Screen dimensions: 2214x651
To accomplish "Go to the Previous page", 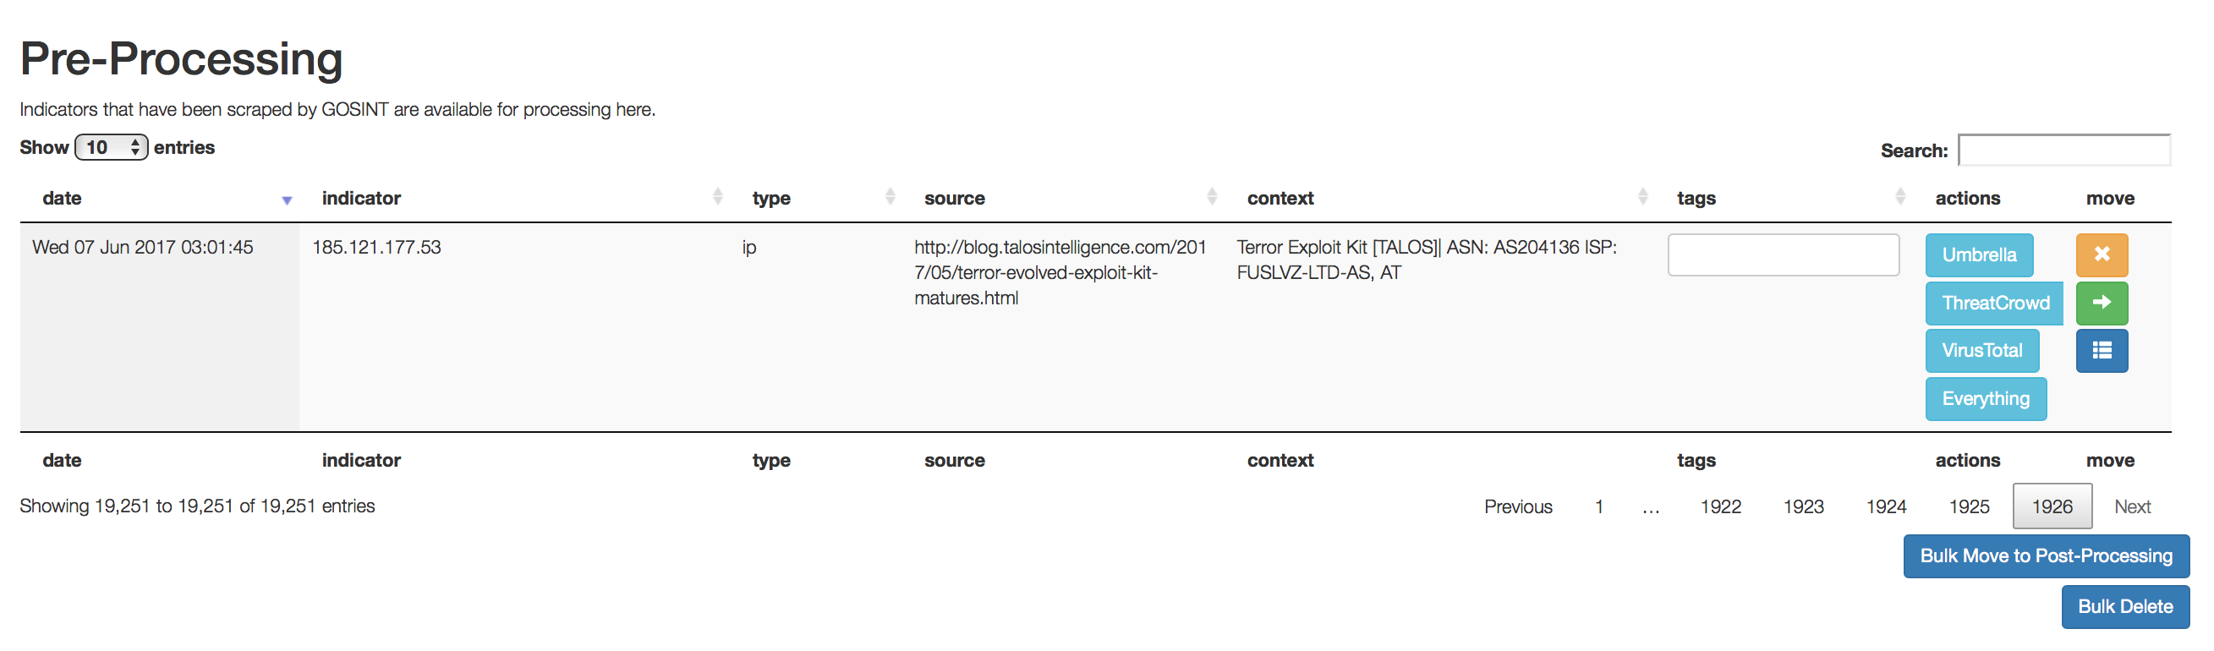I will point(1518,506).
